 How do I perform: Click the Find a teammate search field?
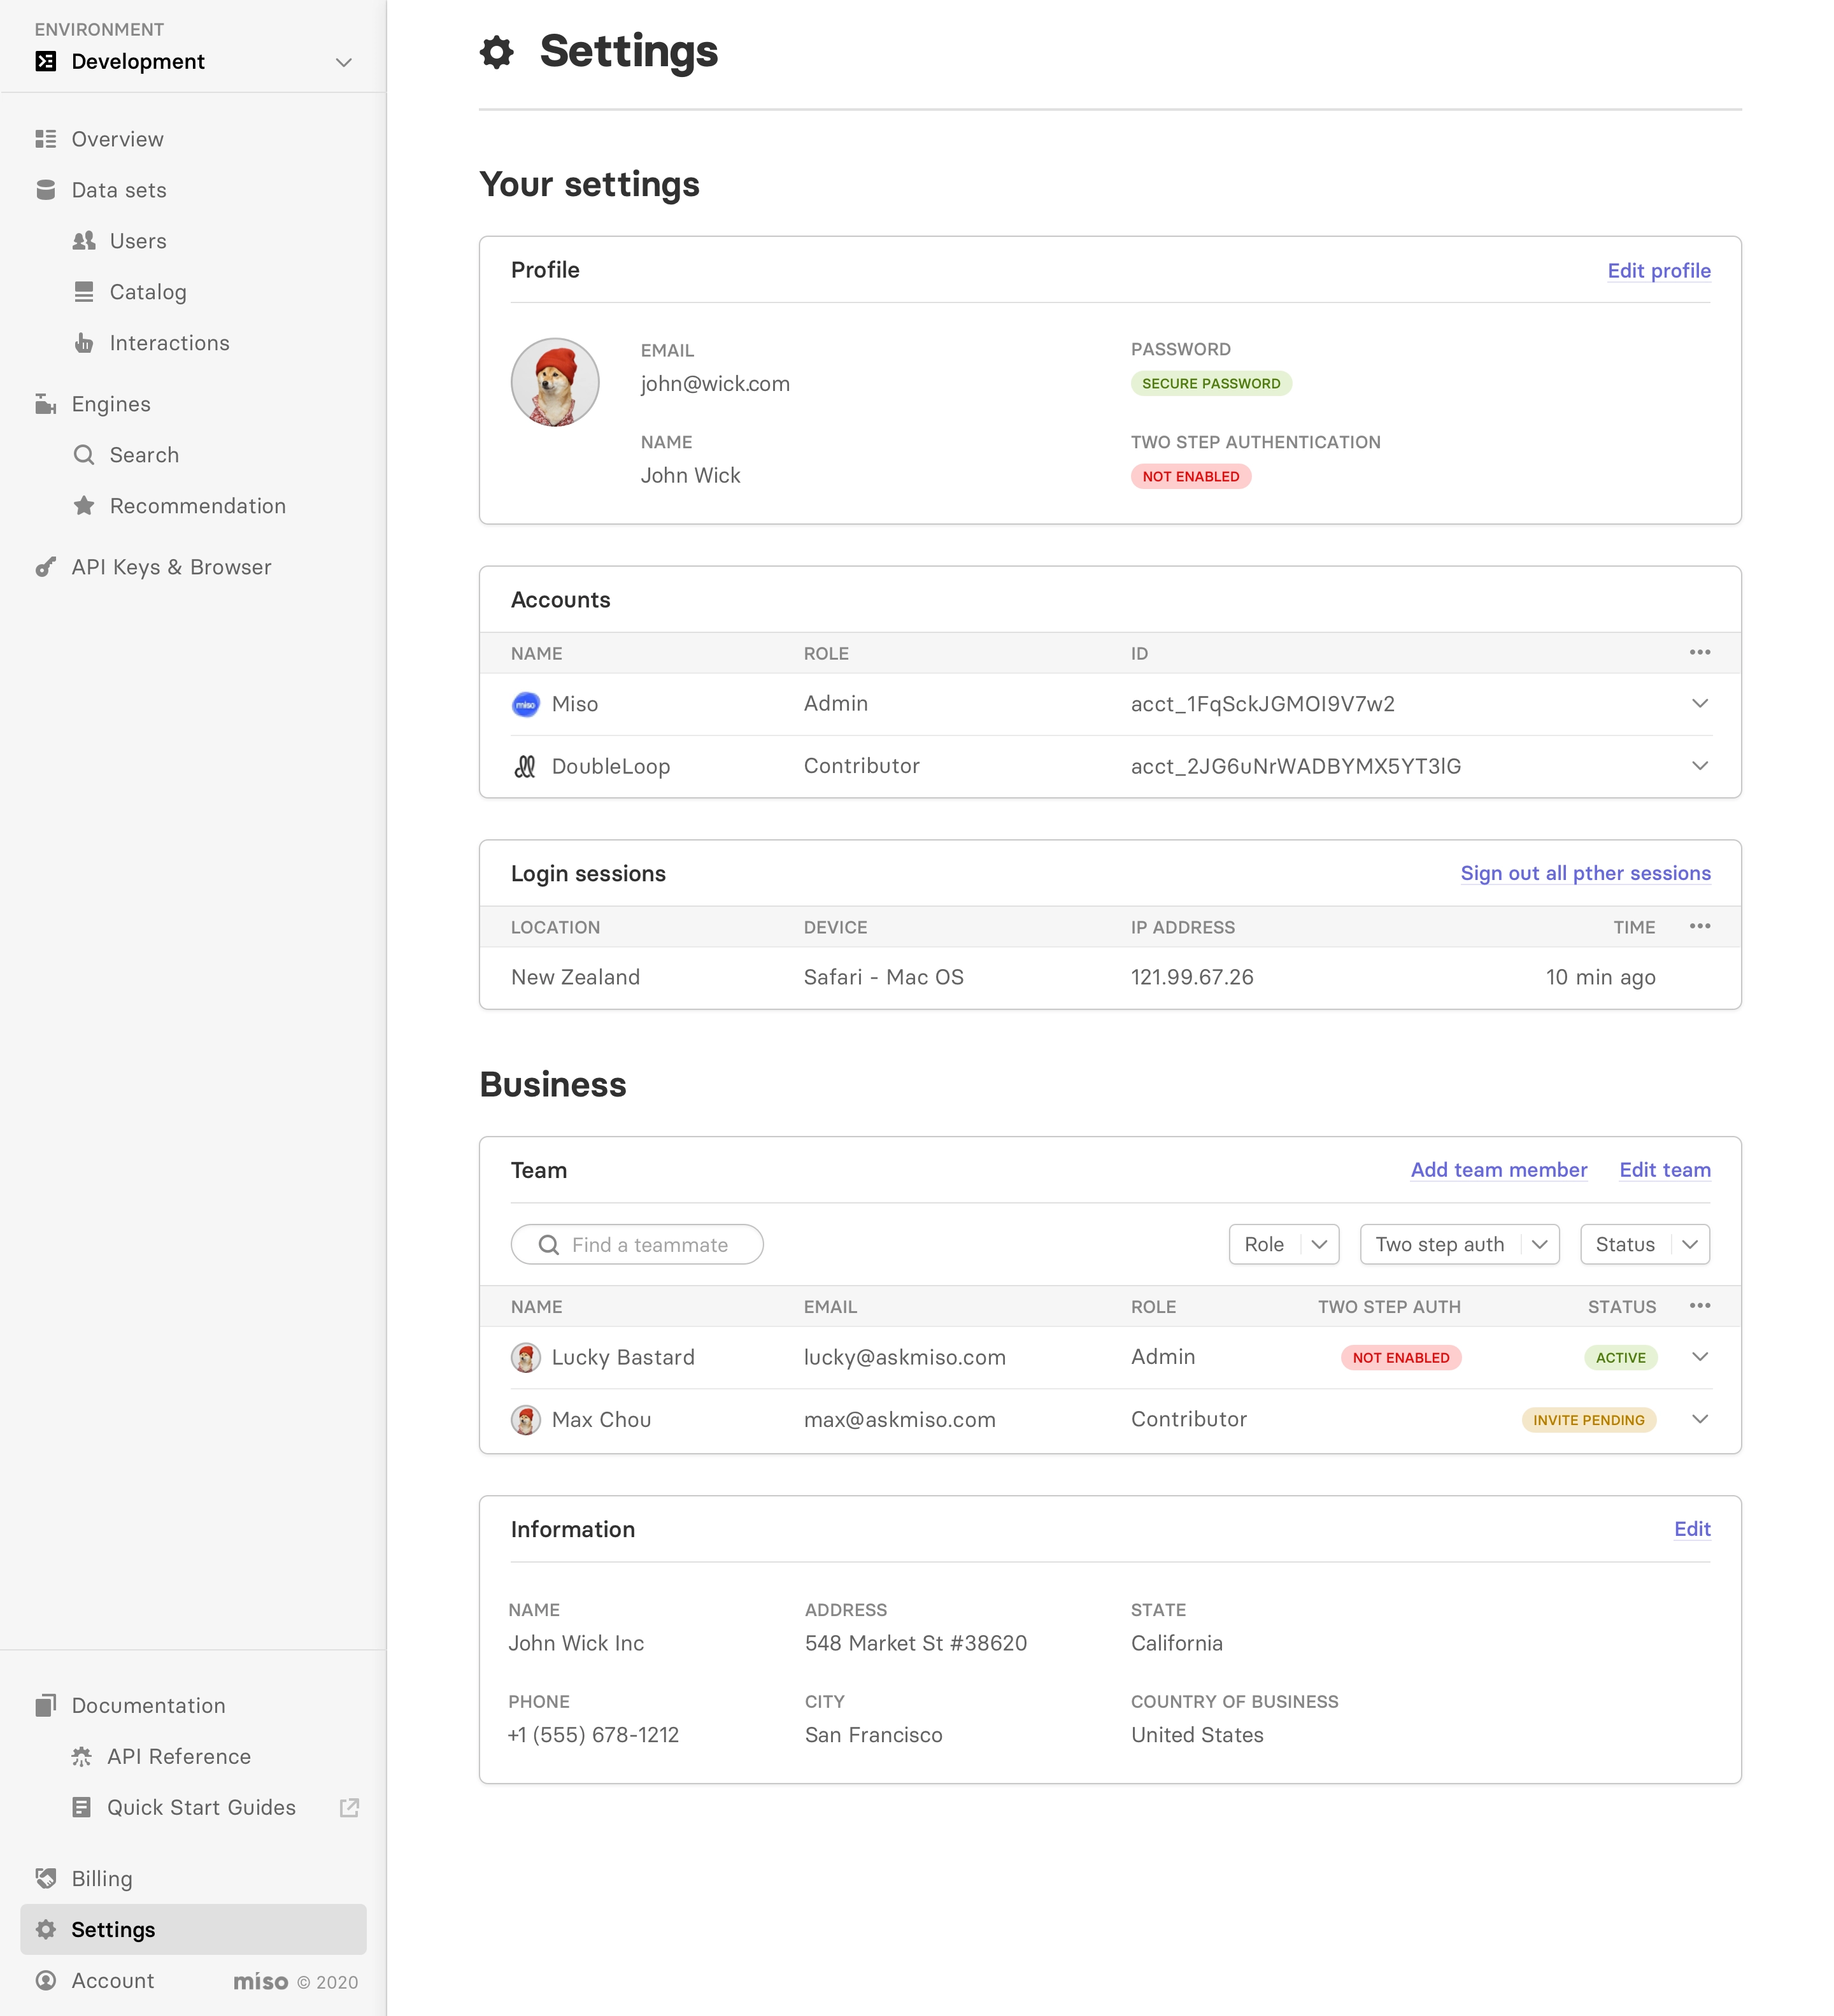pos(637,1244)
